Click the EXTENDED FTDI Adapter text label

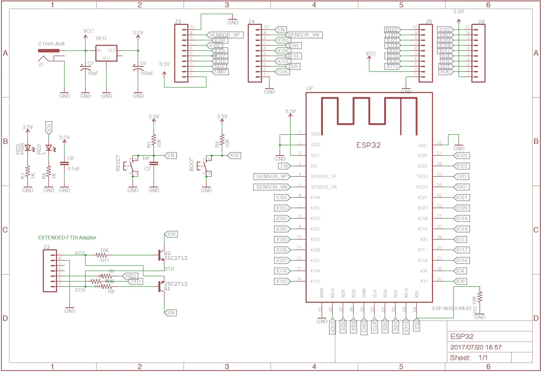[67, 238]
